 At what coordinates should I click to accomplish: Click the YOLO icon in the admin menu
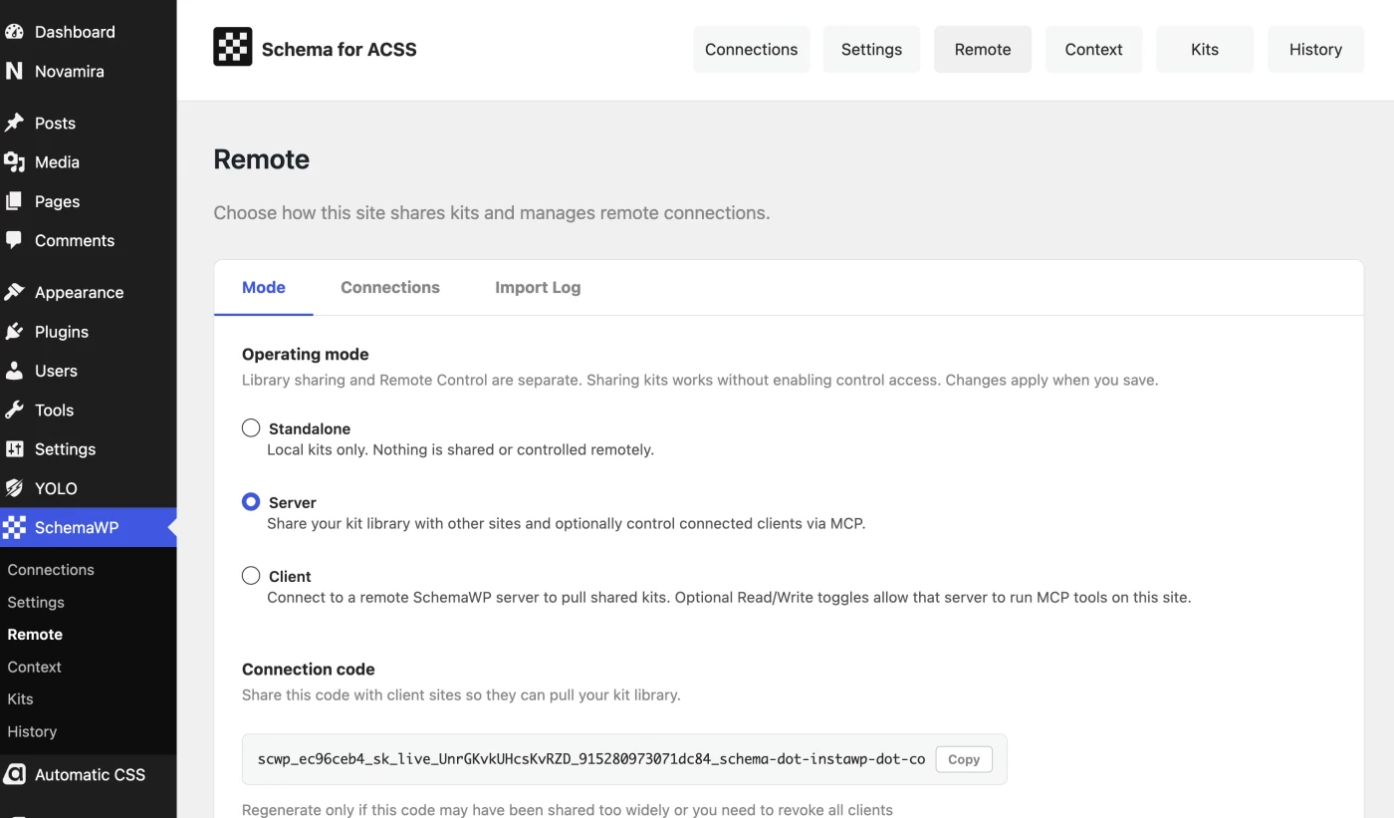(14, 488)
